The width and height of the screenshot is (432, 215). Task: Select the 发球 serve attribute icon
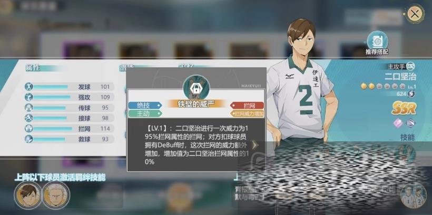tap(28, 87)
